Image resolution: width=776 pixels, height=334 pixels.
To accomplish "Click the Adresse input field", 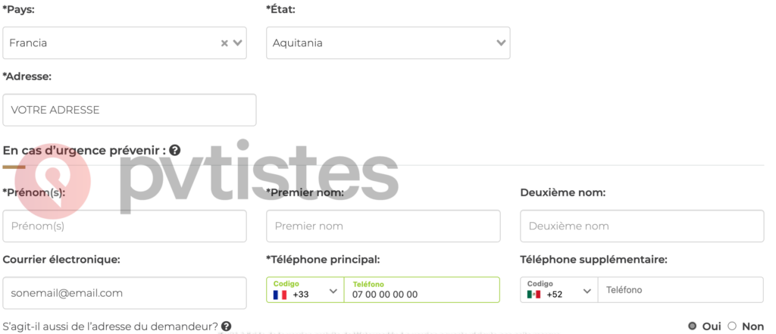I will 130,110.
